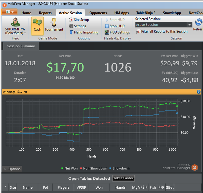Open the Settings gear option
The image size is (203, 193).
pos(77,26)
